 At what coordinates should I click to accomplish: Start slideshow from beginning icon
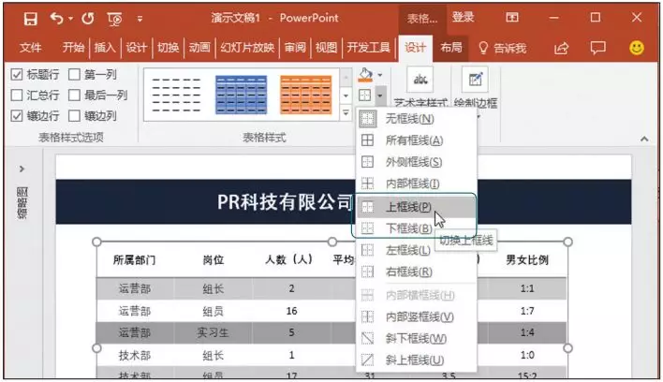pos(114,19)
